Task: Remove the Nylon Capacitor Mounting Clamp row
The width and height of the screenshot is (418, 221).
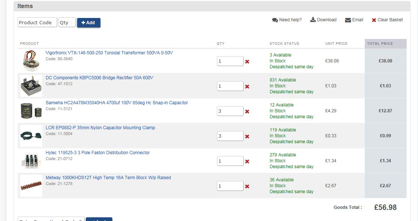Action: click(x=247, y=137)
